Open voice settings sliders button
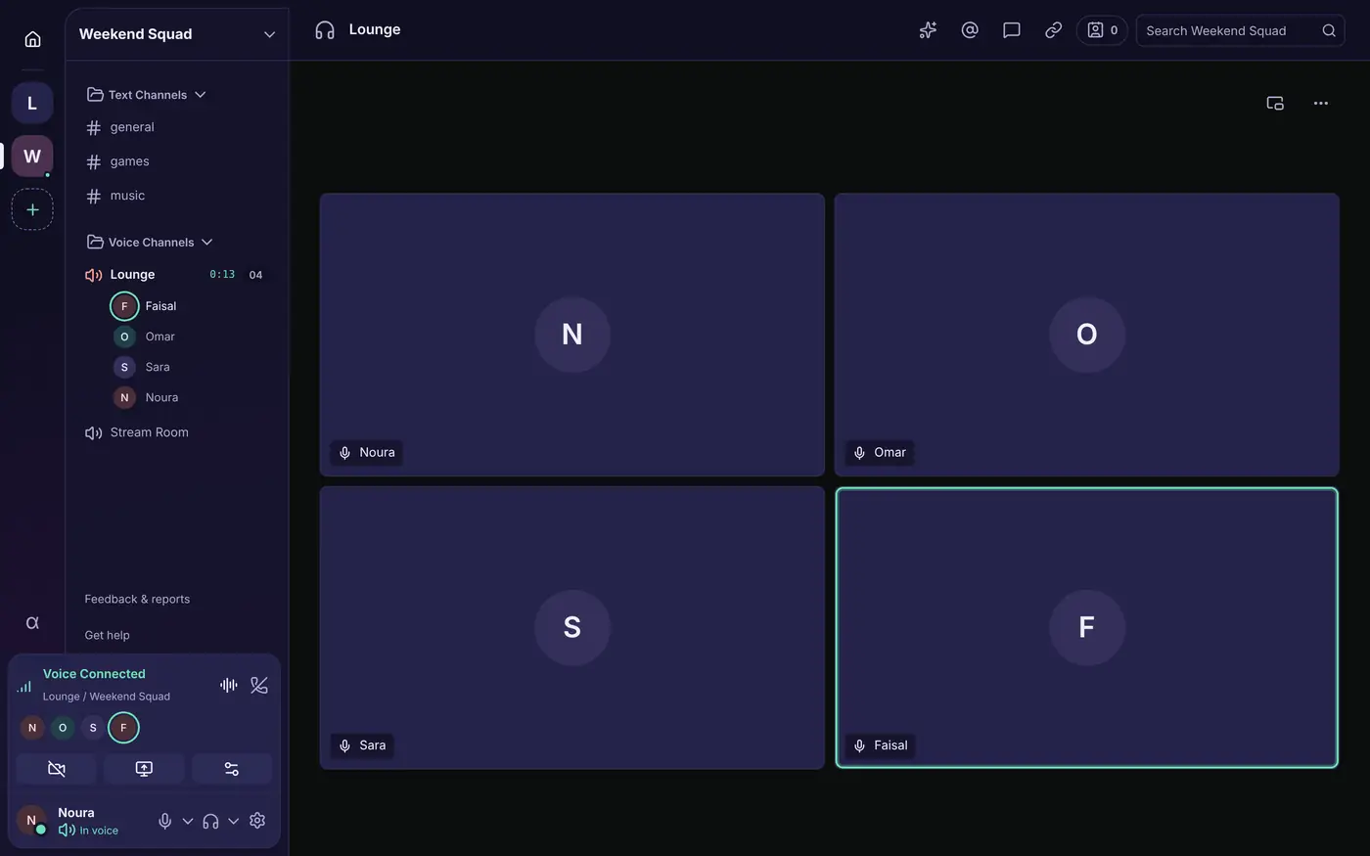Viewport: 1370px width, 856px height. coord(232,769)
